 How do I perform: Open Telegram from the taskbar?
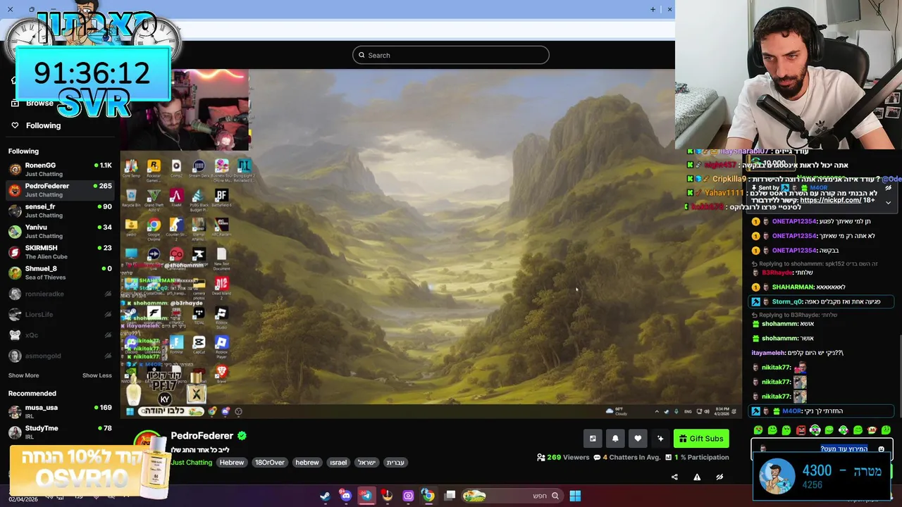coord(366,496)
